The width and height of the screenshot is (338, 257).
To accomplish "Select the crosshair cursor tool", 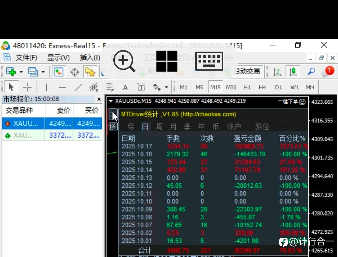I will (27, 87).
